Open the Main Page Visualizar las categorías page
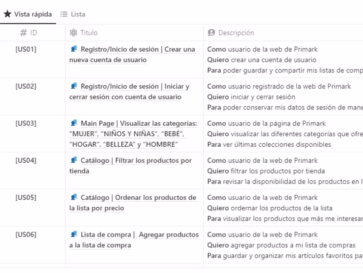Image resolution: width=363 pixels, height=273 pixels. tap(133, 134)
